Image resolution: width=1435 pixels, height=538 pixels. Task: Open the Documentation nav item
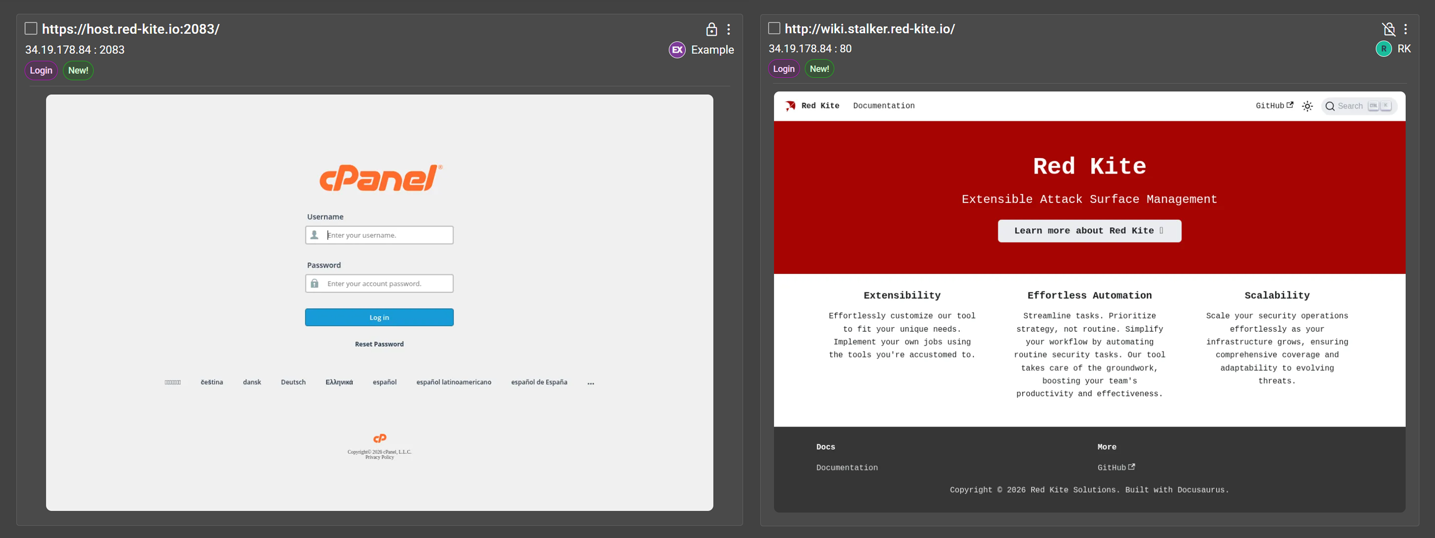[x=883, y=106]
